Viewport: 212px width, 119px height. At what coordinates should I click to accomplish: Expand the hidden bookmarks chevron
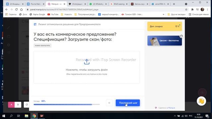(163, 14)
